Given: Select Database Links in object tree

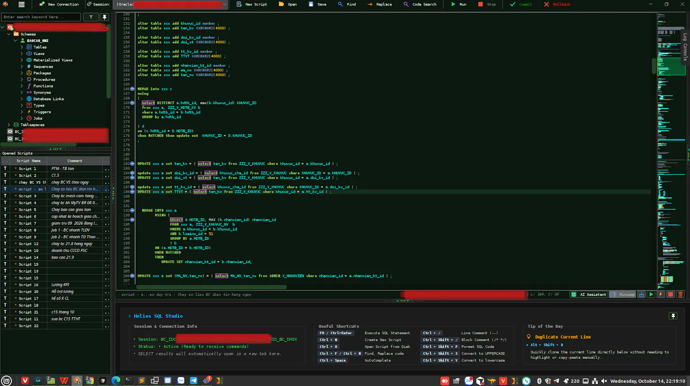Looking at the screenshot, I should tap(48, 99).
